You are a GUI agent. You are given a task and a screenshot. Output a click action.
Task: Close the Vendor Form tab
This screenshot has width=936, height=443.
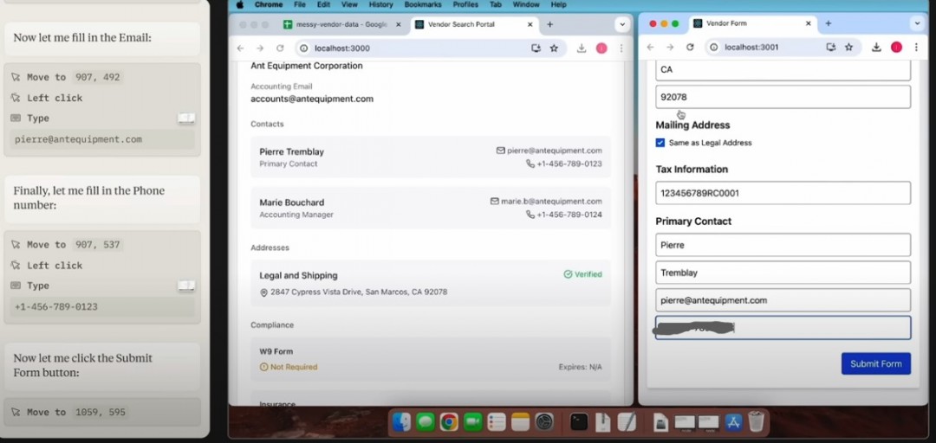pos(809,23)
